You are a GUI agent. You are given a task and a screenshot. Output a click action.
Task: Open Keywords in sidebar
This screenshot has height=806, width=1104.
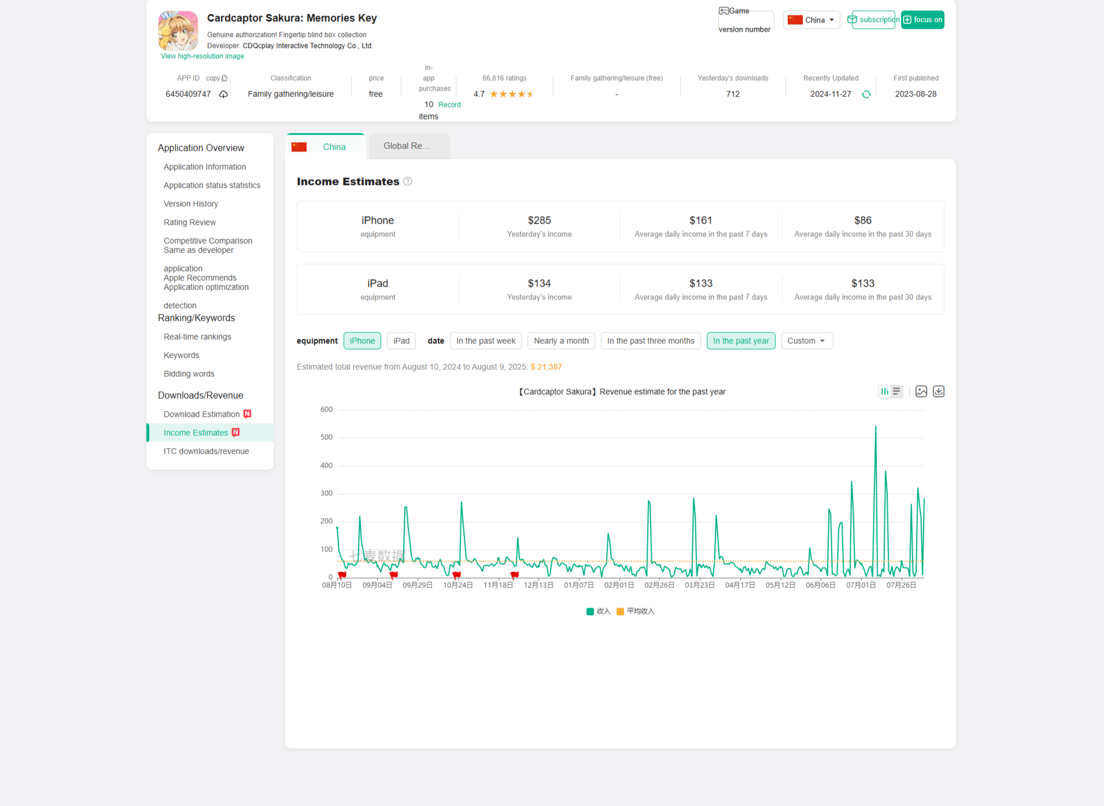(181, 356)
